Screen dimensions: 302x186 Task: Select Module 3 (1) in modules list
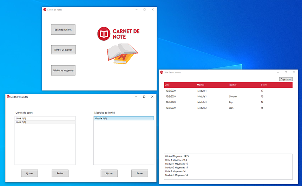pyautogui.click(x=123, y=119)
